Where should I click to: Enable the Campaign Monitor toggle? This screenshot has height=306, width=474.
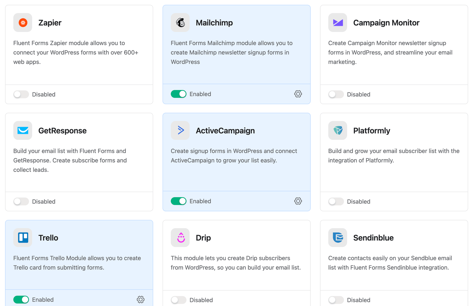point(336,94)
